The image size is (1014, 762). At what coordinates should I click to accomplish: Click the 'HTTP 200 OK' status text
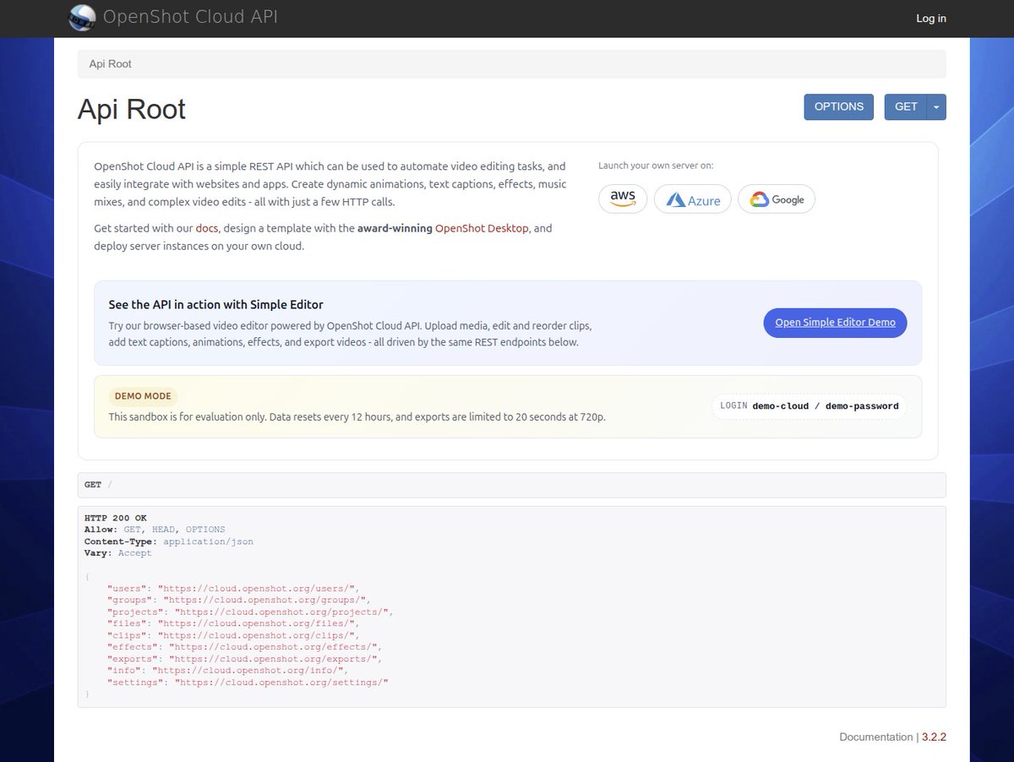(x=116, y=518)
